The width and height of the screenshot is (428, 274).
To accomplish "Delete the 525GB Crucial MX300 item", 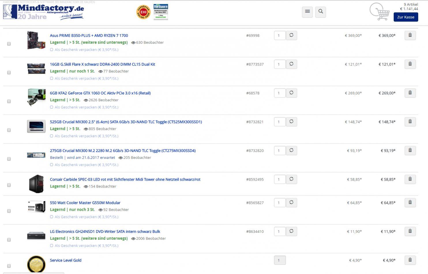I will [410, 122].
